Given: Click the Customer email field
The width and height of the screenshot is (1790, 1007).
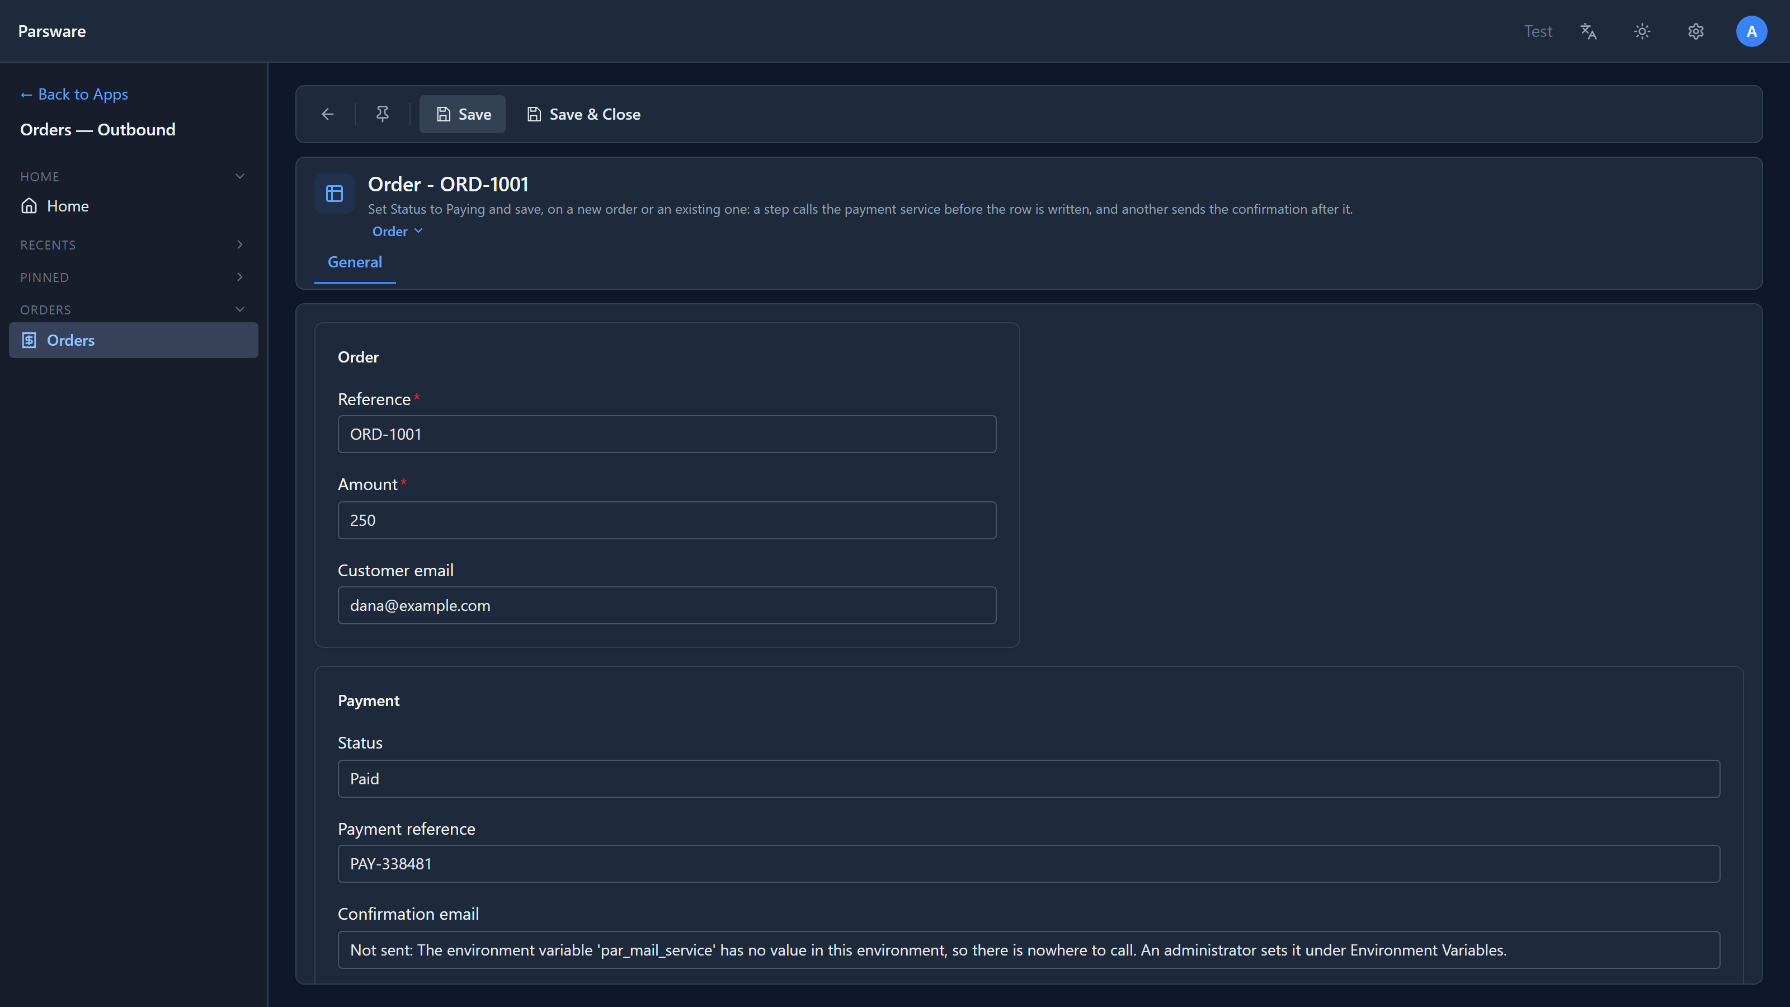Looking at the screenshot, I should [667, 605].
